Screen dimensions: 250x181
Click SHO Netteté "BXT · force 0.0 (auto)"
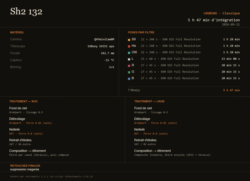[x=26, y=133]
